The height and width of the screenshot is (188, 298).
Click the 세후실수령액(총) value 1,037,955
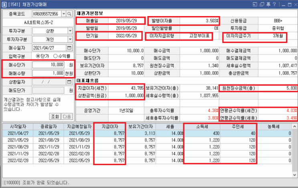click(x=209, y=95)
